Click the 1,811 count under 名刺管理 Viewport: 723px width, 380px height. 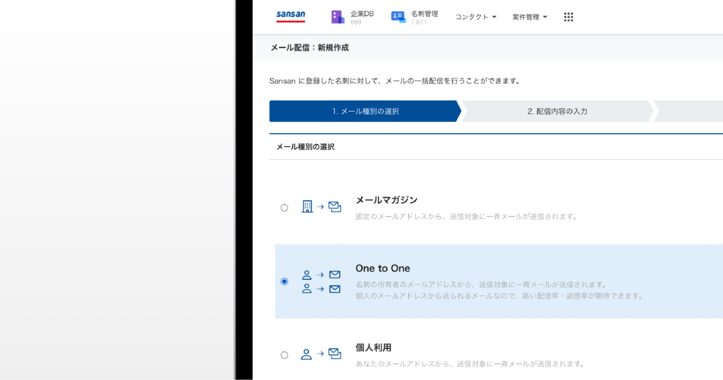[419, 22]
